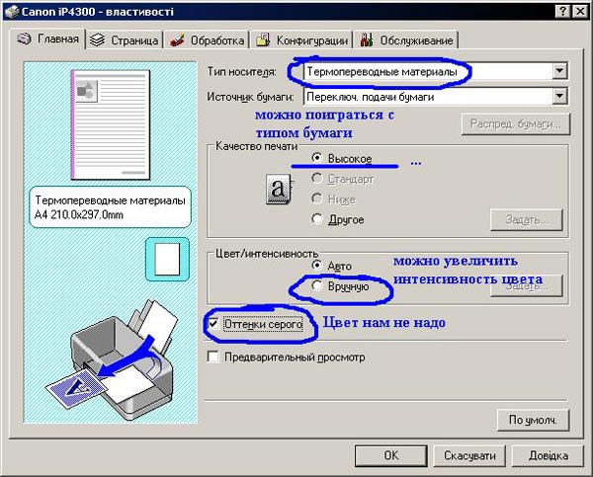Click Задать button in Цвет/интенсивность
This screenshot has height=477, width=593.
(x=527, y=286)
